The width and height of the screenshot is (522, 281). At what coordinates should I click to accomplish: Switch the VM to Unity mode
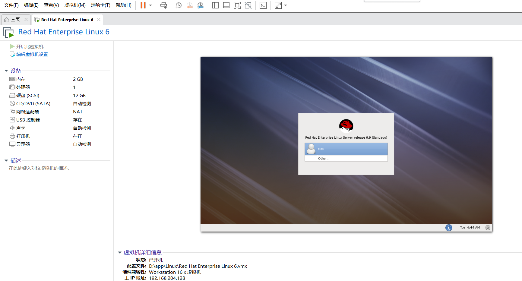pyautogui.click(x=248, y=5)
